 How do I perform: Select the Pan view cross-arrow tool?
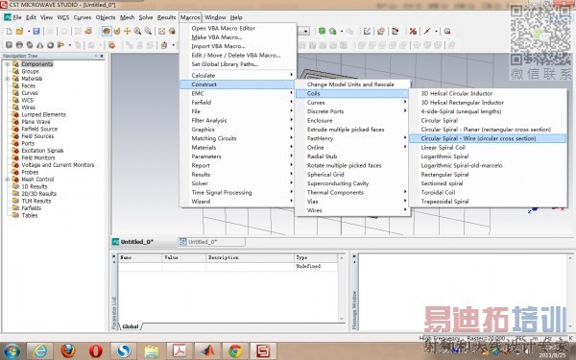coord(127,32)
